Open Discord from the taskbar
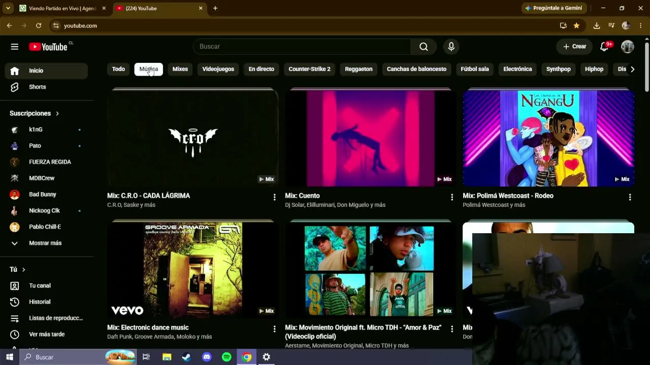 pos(207,357)
